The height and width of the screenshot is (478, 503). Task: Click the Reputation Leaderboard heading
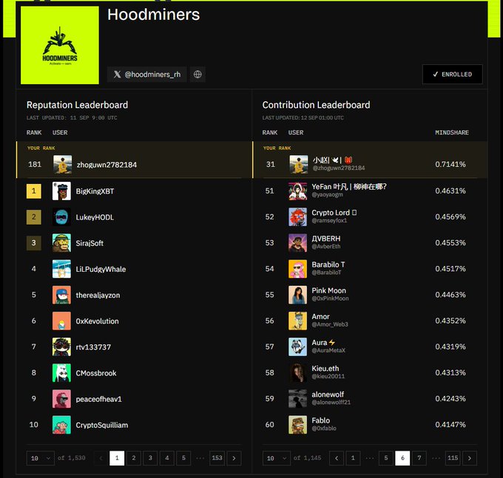[78, 105]
